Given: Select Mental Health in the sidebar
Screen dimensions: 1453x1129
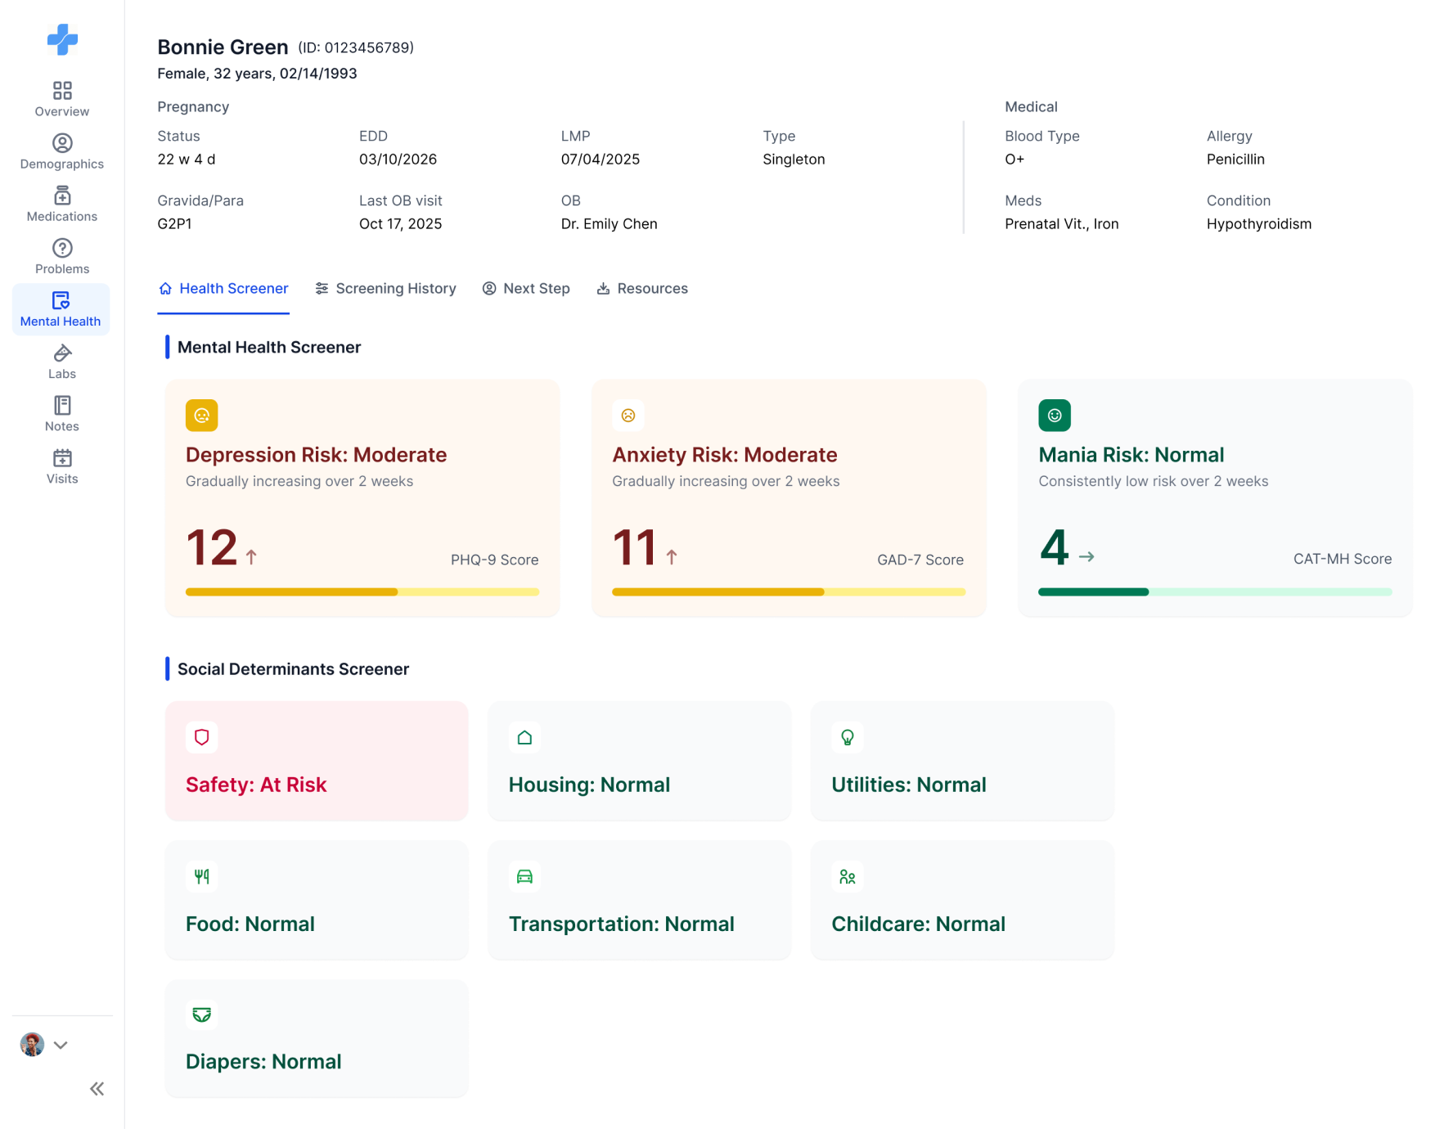Looking at the screenshot, I should pyautogui.click(x=61, y=309).
